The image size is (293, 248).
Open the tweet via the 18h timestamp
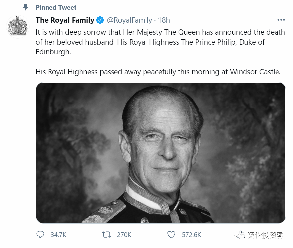click(164, 20)
